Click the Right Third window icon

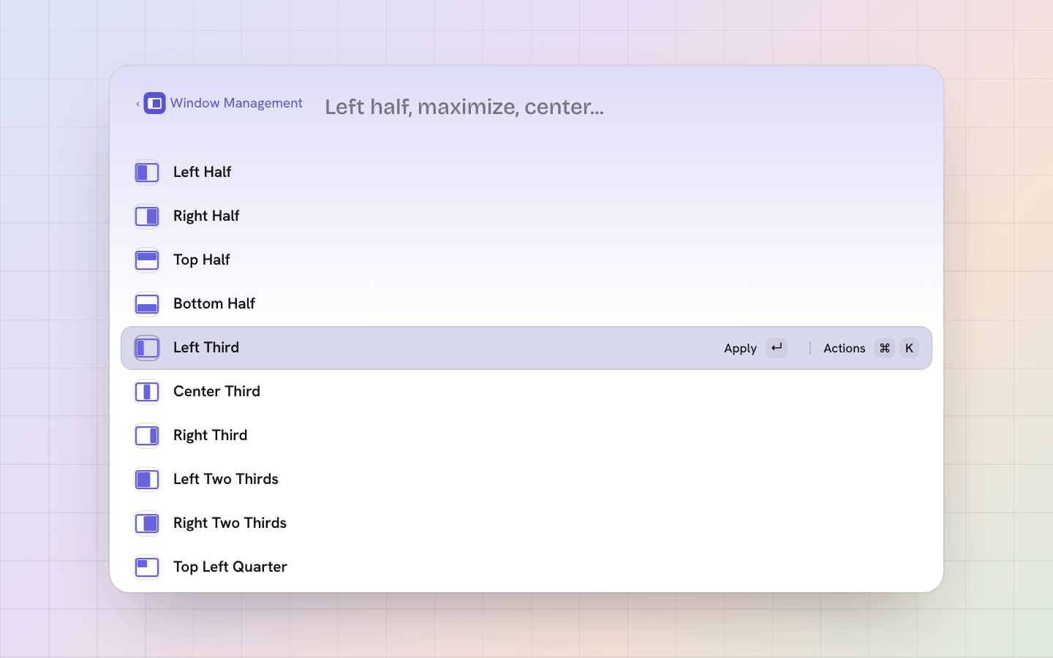click(x=147, y=436)
